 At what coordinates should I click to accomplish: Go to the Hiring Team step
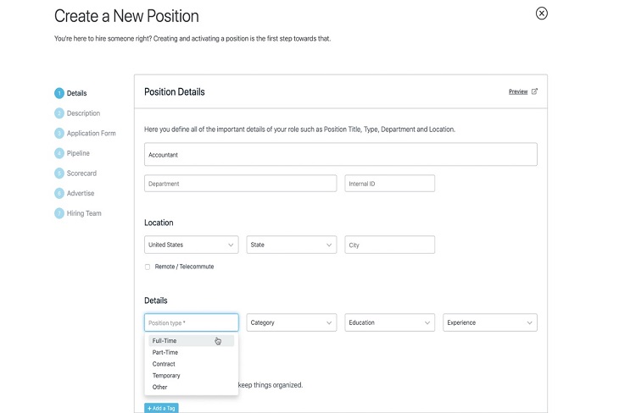point(84,213)
